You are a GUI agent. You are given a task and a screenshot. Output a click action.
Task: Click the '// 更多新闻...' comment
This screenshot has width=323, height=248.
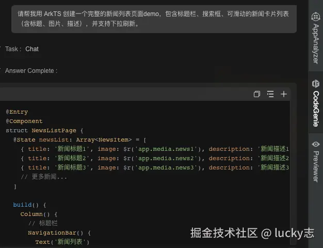click(x=44, y=177)
